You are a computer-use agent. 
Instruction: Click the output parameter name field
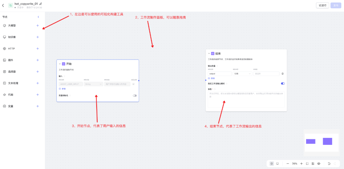click(x=220, y=74)
